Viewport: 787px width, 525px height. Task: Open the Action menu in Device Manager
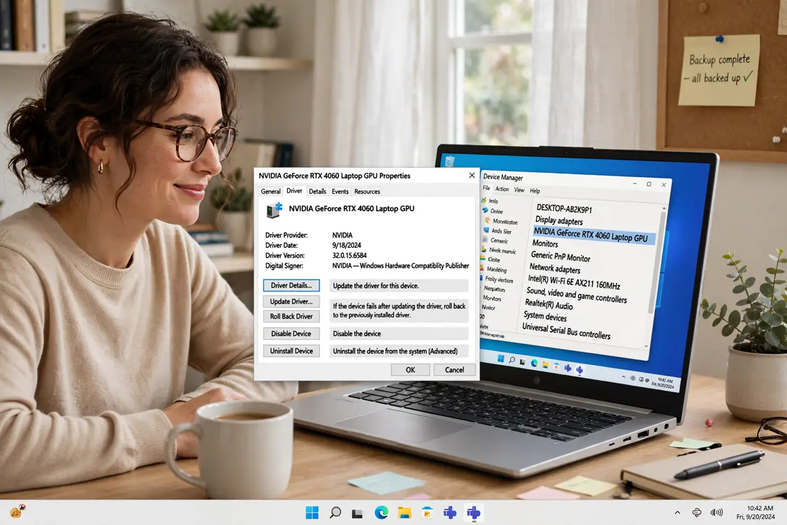[x=502, y=189]
